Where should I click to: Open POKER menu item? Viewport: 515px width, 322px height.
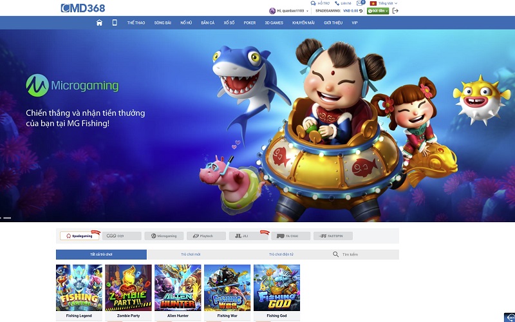click(250, 23)
